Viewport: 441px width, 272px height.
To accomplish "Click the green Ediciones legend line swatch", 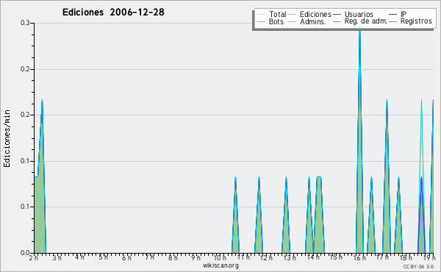I will coord(293,15).
